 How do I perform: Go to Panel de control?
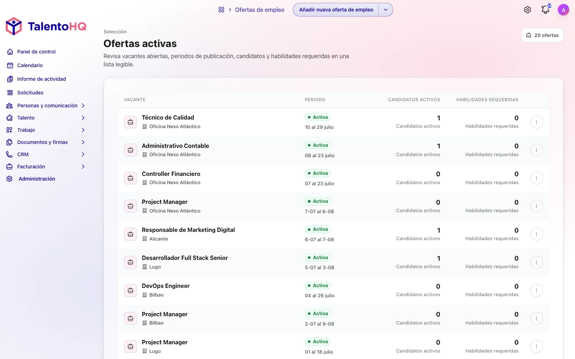pos(36,52)
